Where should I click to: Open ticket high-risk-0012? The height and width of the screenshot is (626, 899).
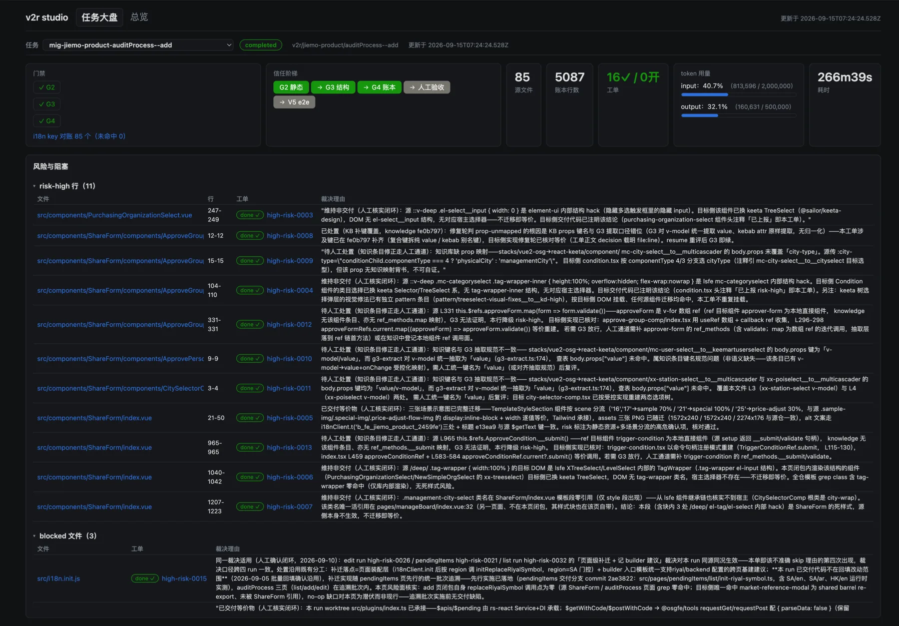point(289,325)
